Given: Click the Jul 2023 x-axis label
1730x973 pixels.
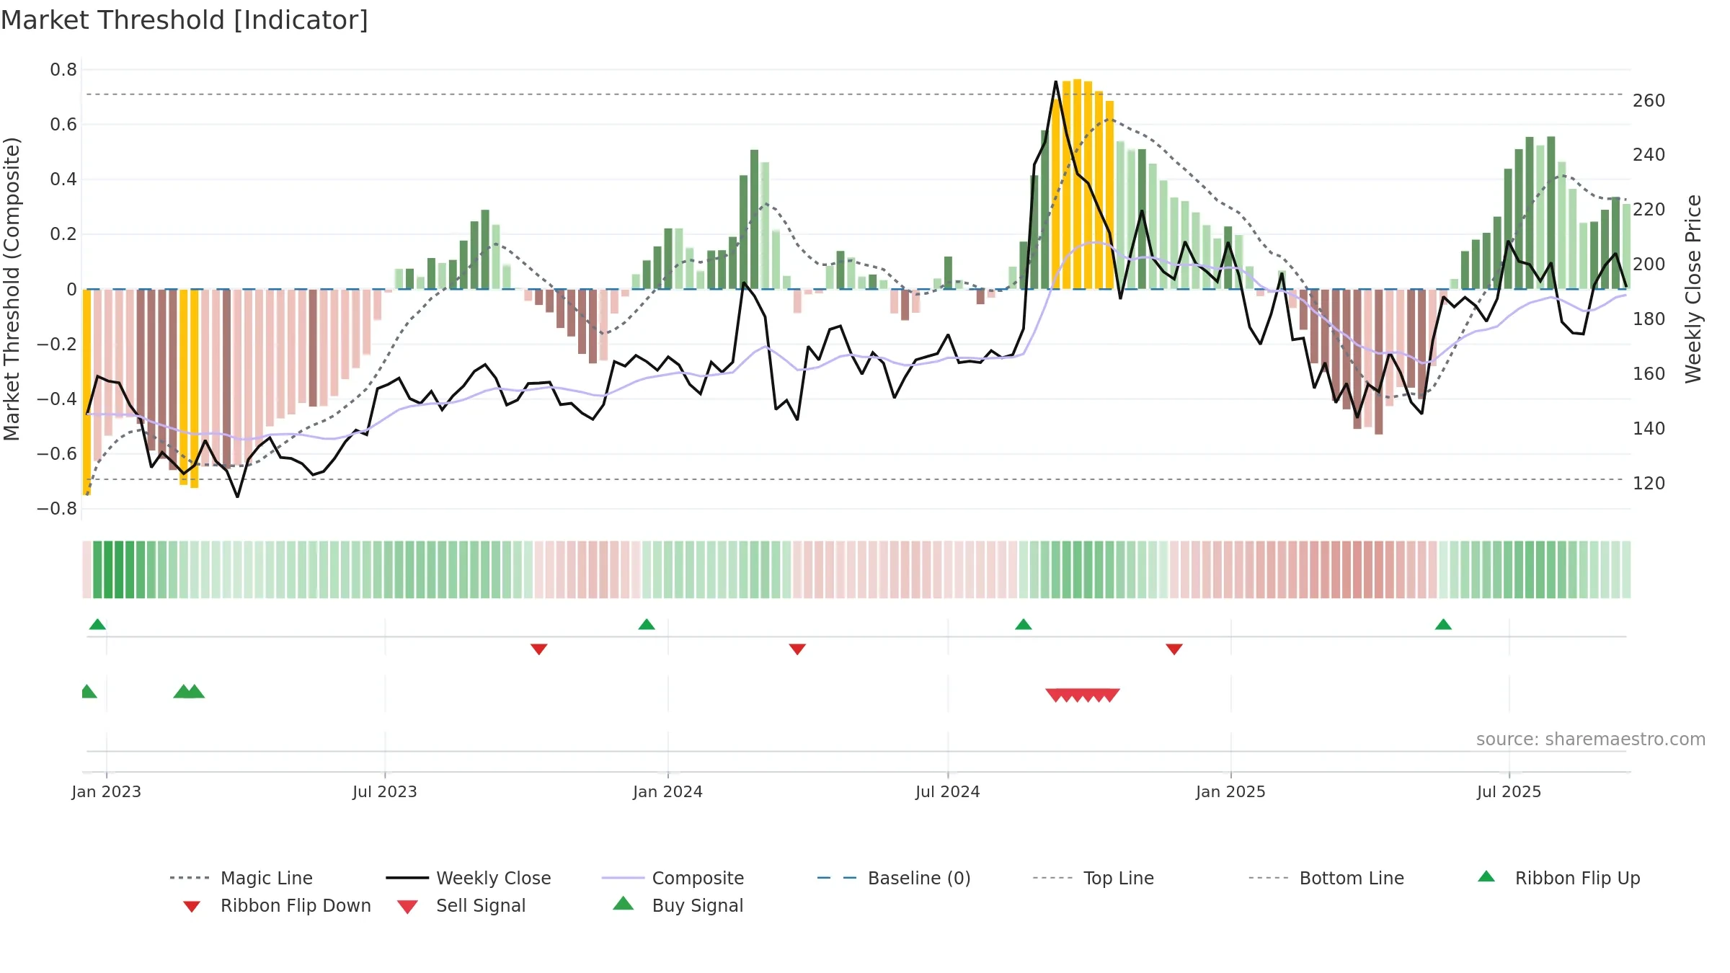Looking at the screenshot, I should tap(385, 791).
